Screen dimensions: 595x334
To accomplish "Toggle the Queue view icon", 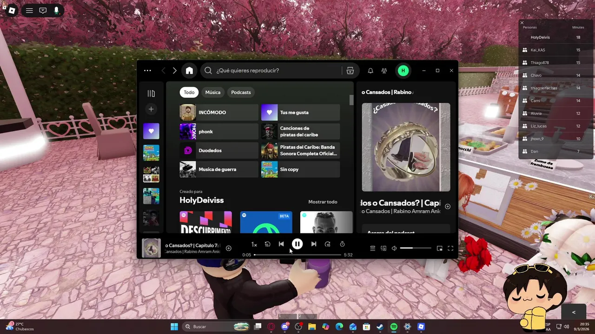I will click(372, 248).
